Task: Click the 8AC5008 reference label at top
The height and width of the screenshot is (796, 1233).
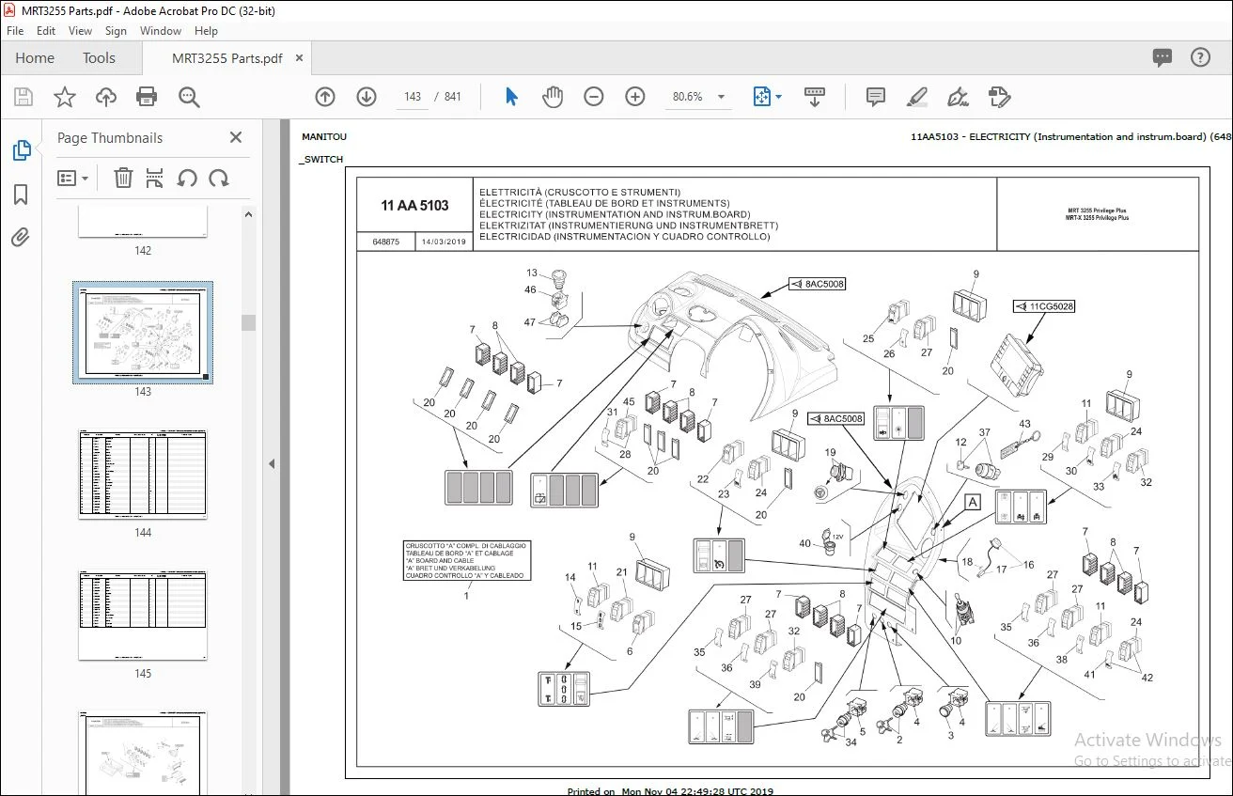Action: tap(816, 283)
